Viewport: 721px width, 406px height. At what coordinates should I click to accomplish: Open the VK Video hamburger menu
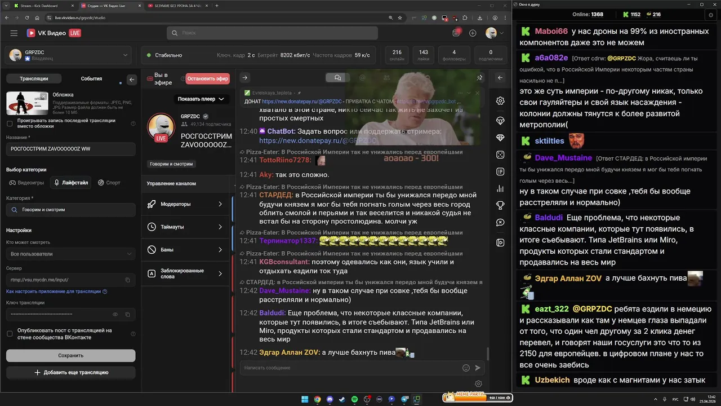14,33
